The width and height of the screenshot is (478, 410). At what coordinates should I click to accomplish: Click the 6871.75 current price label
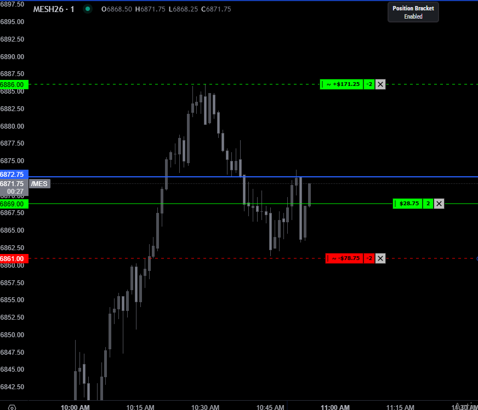(12, 184)
